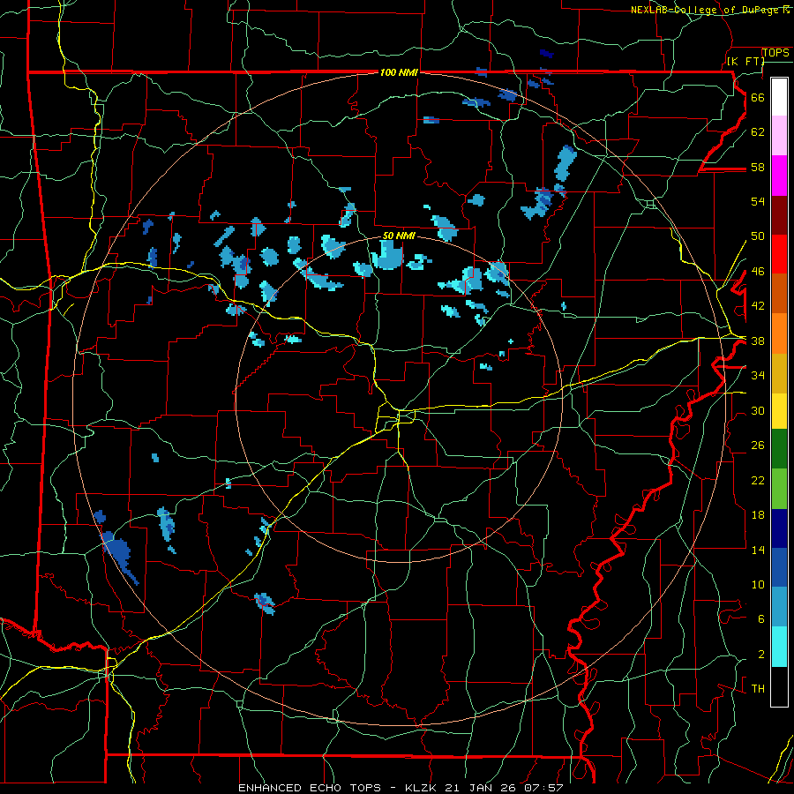Screen dimensions: 794x794
Task: Pick the cyan legend swatch
Action: tap(779, 647)
